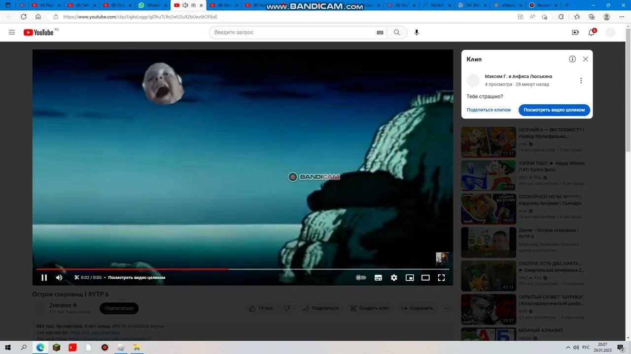
Task: Open the #RYTP hashtag link
Action: pos(119,326)
